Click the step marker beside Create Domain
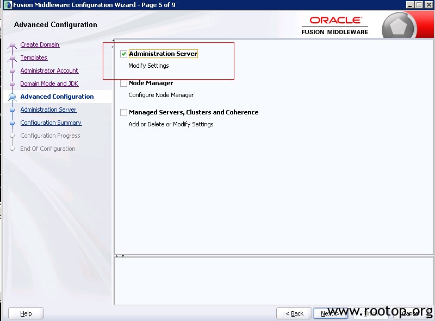Viewport: 435px width, 321px height. (12, 45)
